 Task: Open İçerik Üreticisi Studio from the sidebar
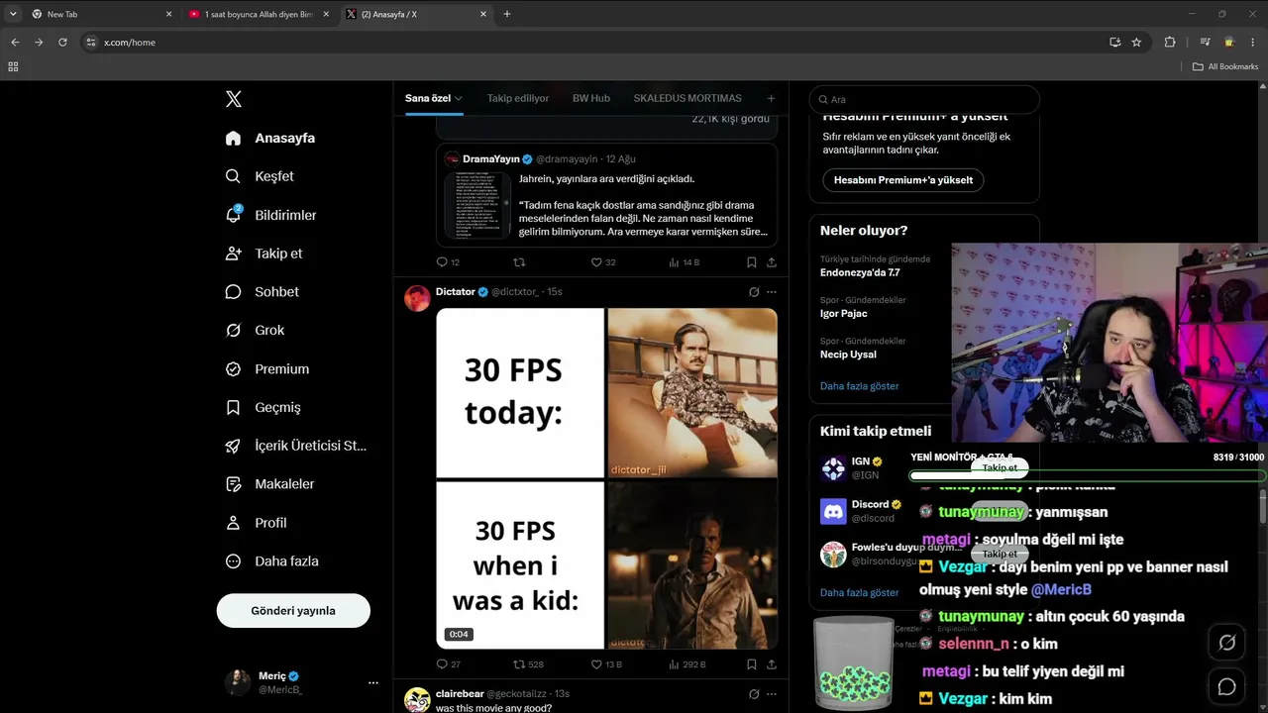pyautogui.click(x=296, y=446)
